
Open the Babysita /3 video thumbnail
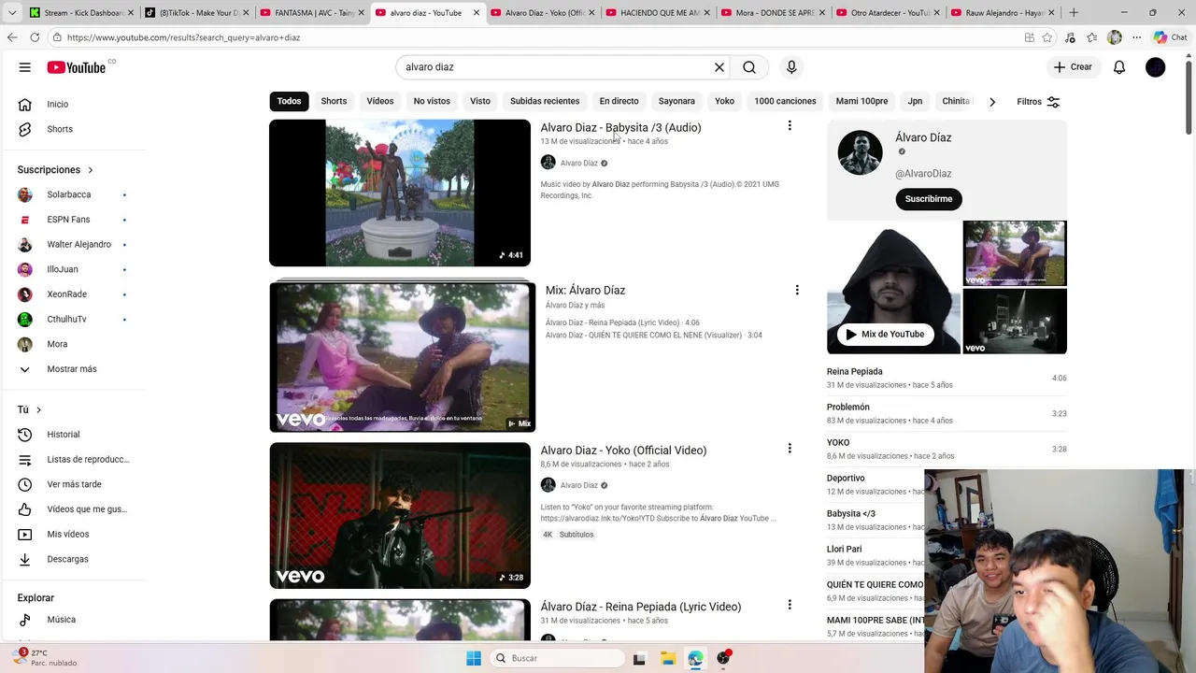400,193
